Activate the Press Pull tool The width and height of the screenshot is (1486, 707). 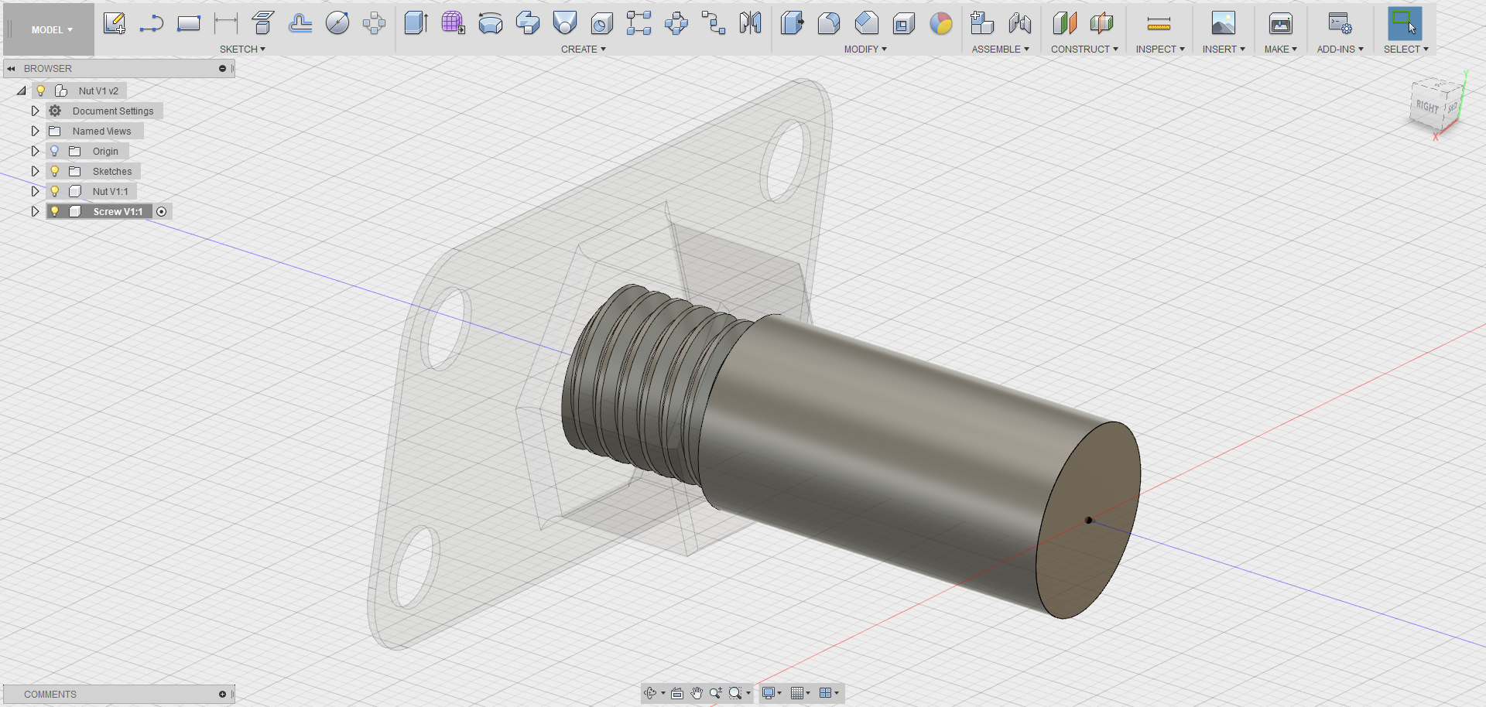[x=793, y=23]
